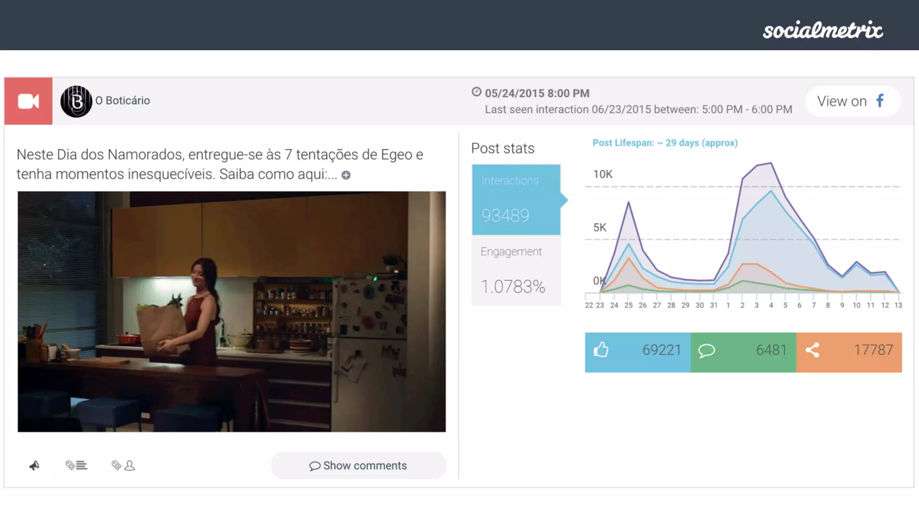Select the Interactions stats tab
The image size is (919, 517).
coord(516,199)
